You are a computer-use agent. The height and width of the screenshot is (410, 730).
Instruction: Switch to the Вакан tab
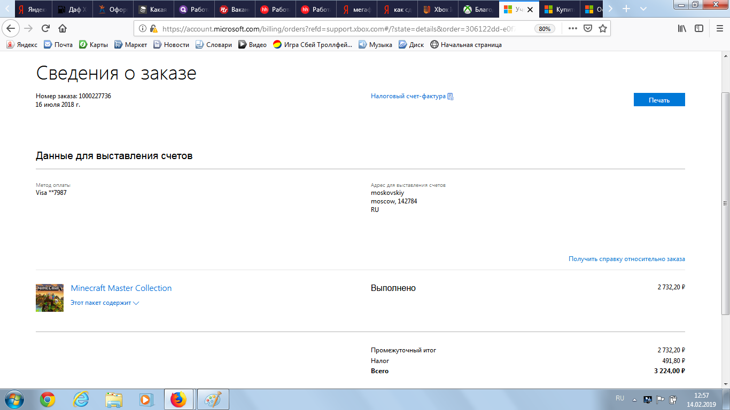pos(235,10)
